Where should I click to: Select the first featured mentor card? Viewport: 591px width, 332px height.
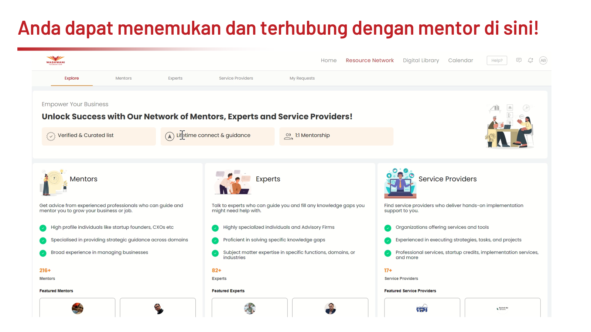78,308
